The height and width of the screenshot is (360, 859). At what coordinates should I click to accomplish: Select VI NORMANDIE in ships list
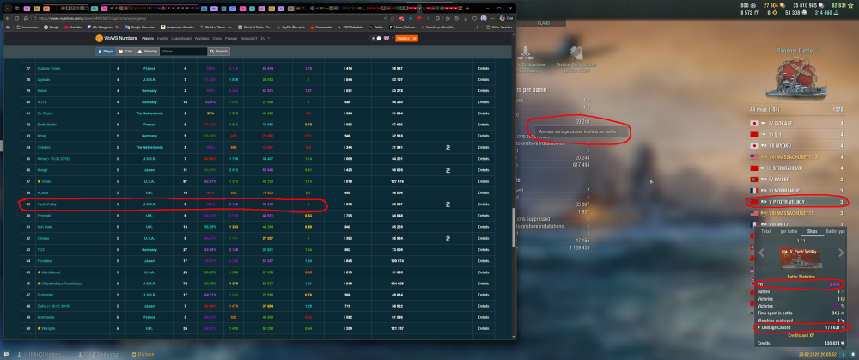798,191
